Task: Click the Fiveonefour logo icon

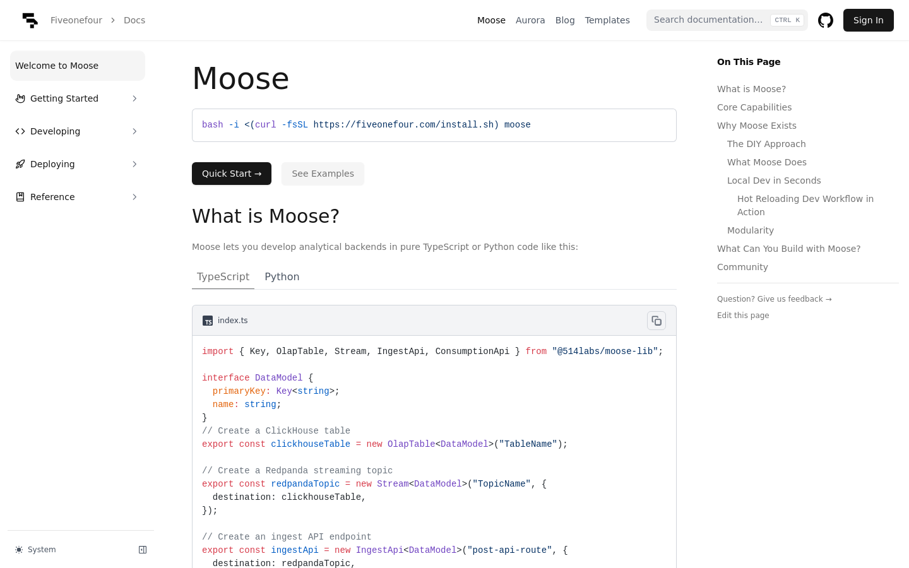Action: click(x=30, y=20)
